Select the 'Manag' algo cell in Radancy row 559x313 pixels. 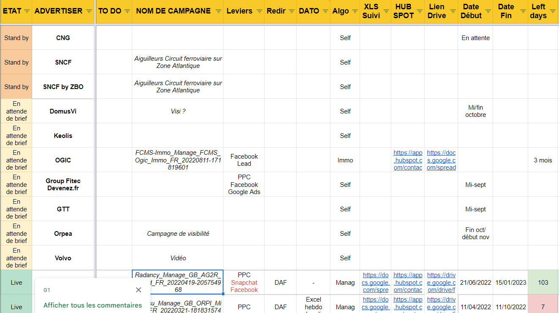click(x=345, y=282)
